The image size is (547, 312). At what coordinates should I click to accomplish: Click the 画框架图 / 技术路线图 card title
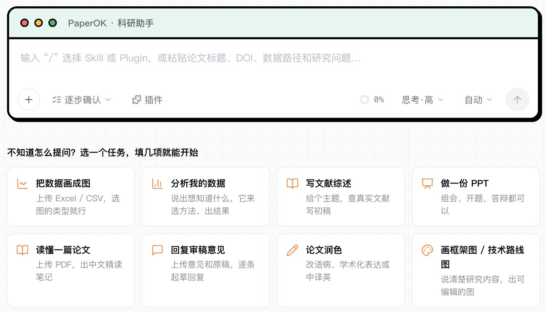coord(482,257)
